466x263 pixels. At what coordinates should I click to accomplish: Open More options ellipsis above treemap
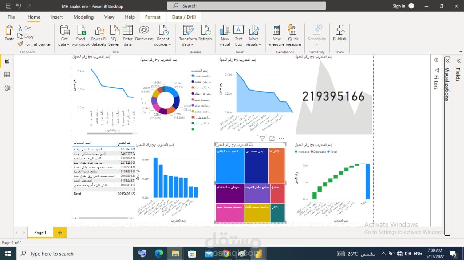pos(281,138)
